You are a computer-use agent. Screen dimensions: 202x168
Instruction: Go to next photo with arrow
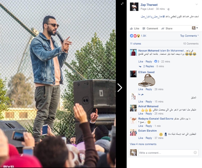(120, 88)
